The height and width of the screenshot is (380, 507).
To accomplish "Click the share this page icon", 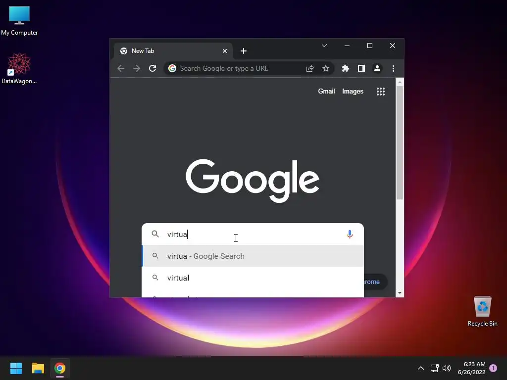I will [x=310, y=68].
